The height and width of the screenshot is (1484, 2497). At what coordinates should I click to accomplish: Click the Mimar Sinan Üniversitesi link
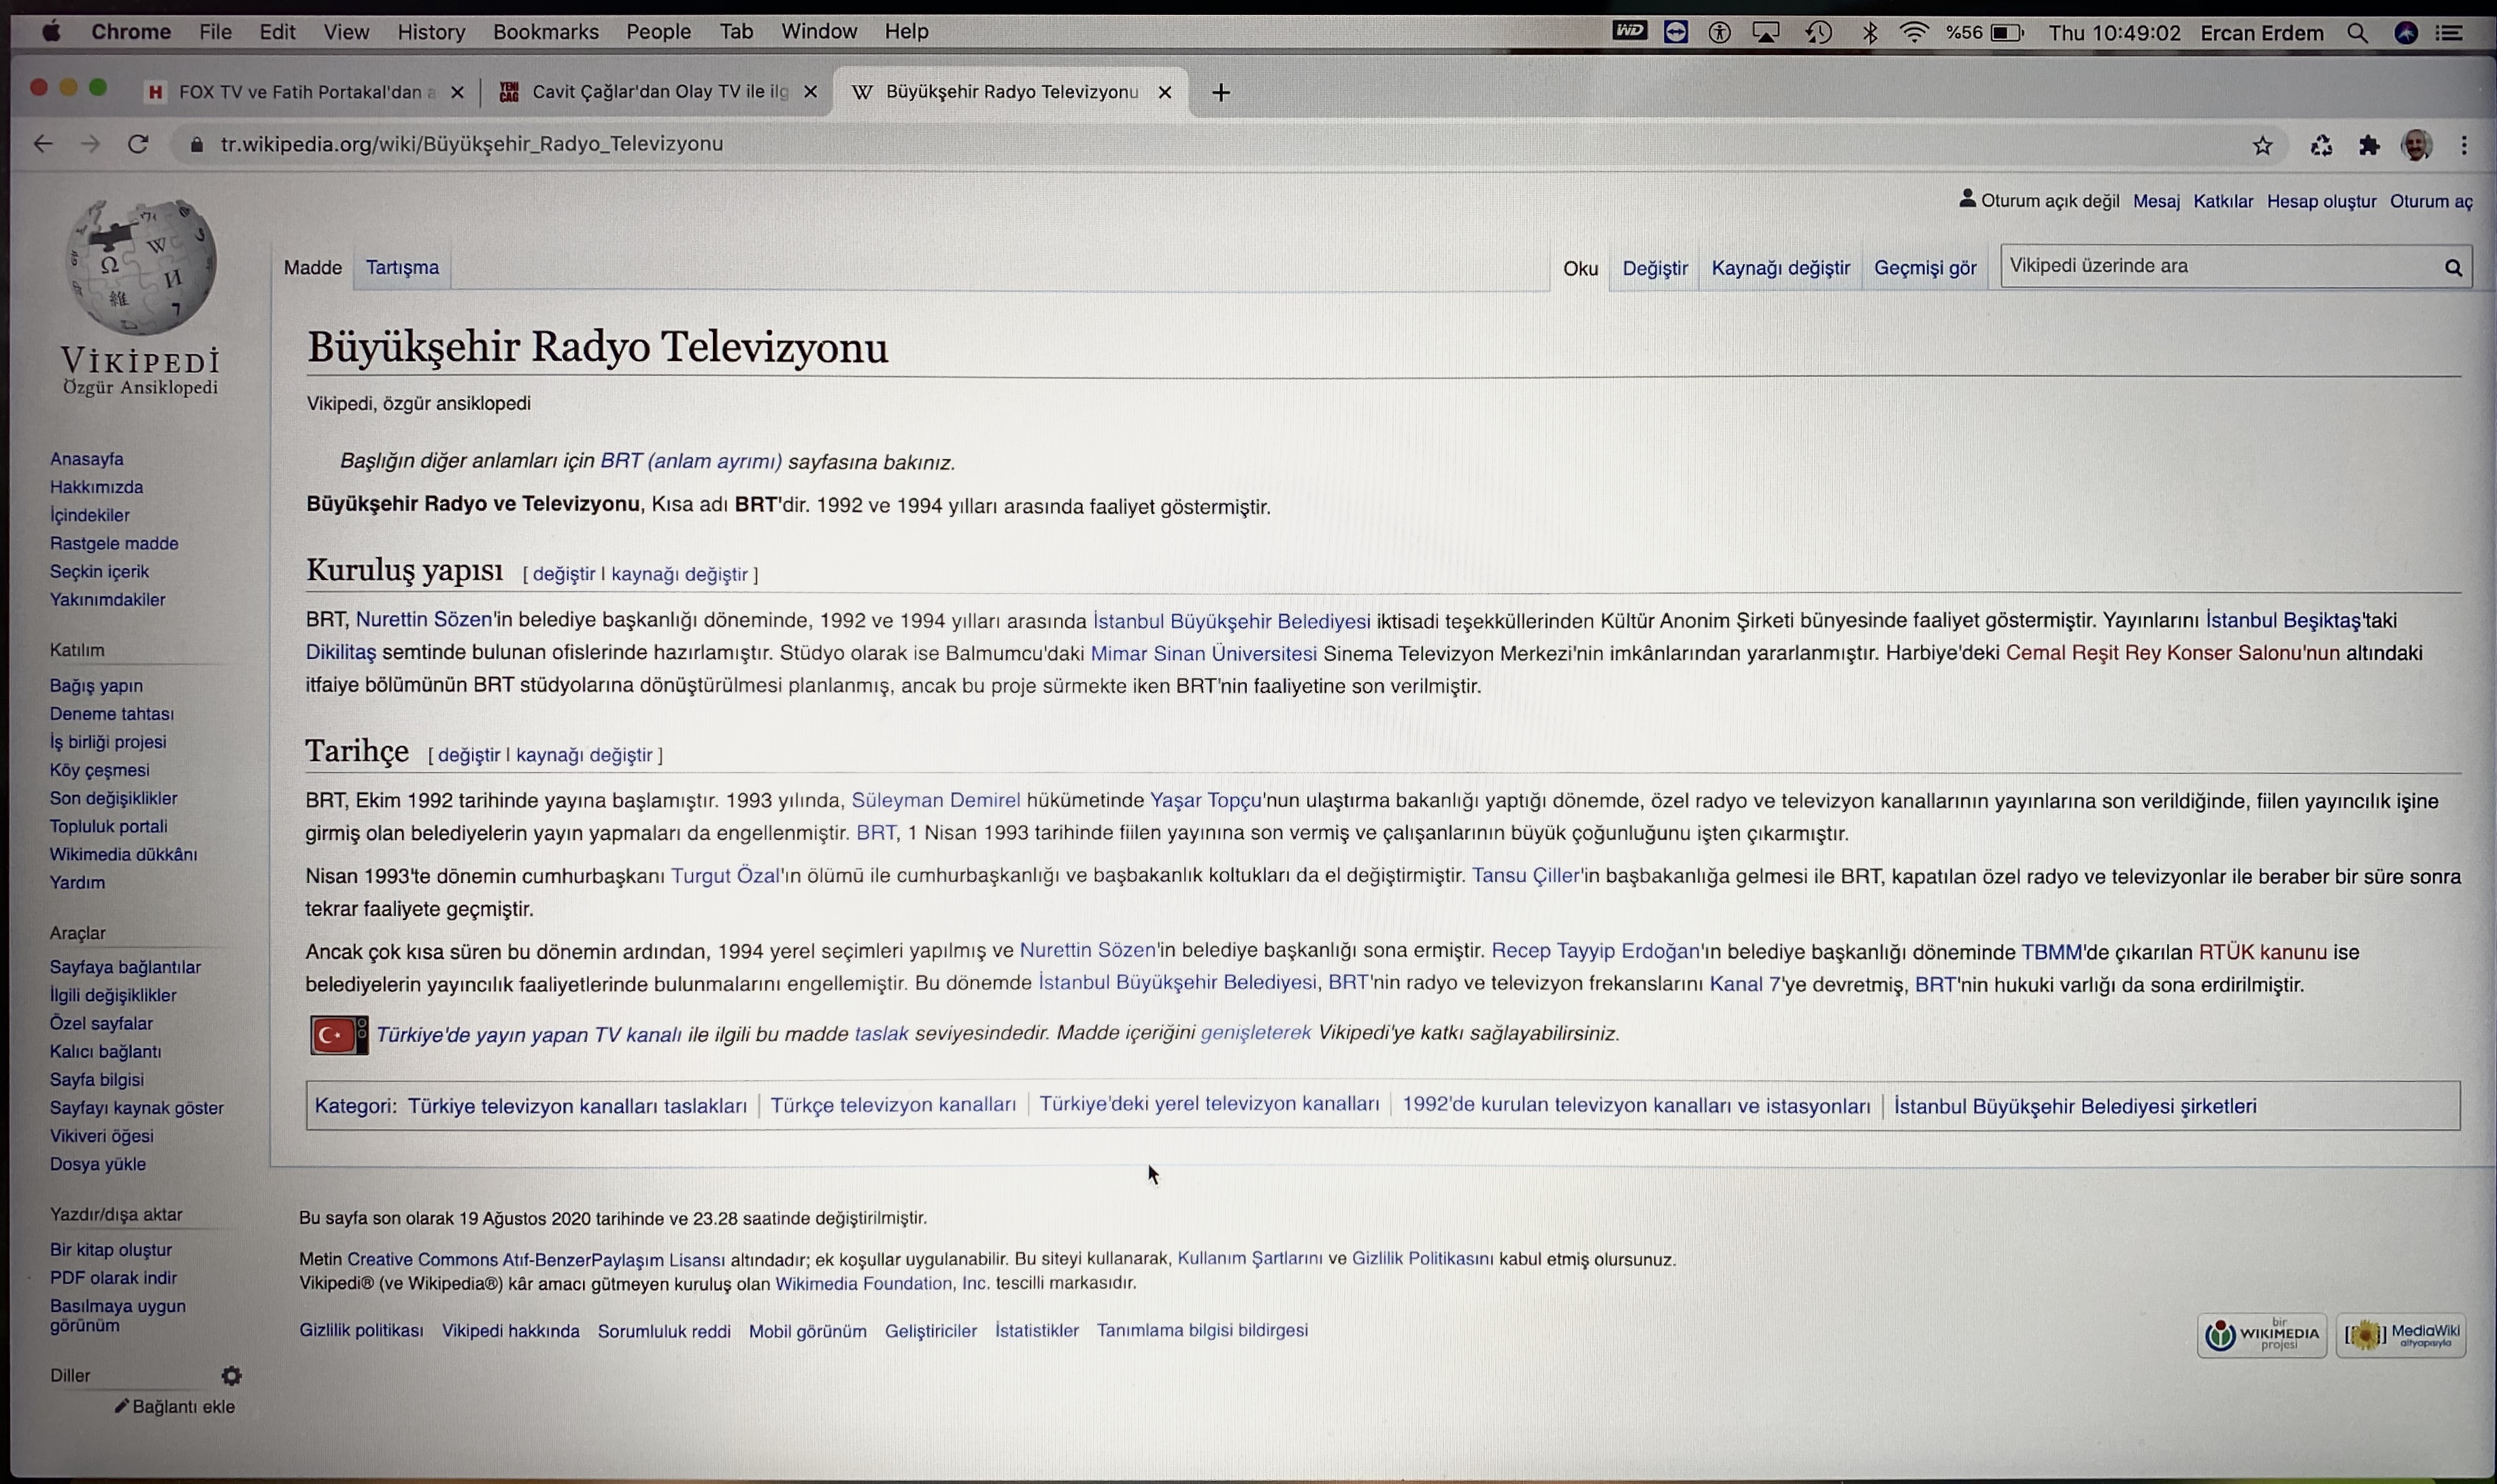click(x=1203, y=654)
